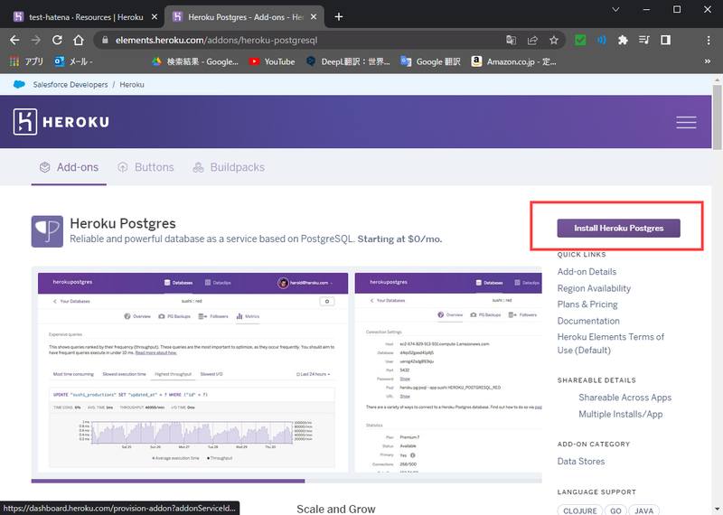Open the green checkmark extension
Screen dimensions: 723x515
tap(580, 40)
